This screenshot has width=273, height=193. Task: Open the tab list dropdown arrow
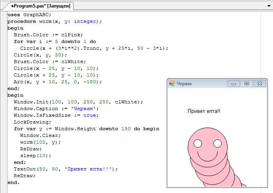[x=269, y=6]
